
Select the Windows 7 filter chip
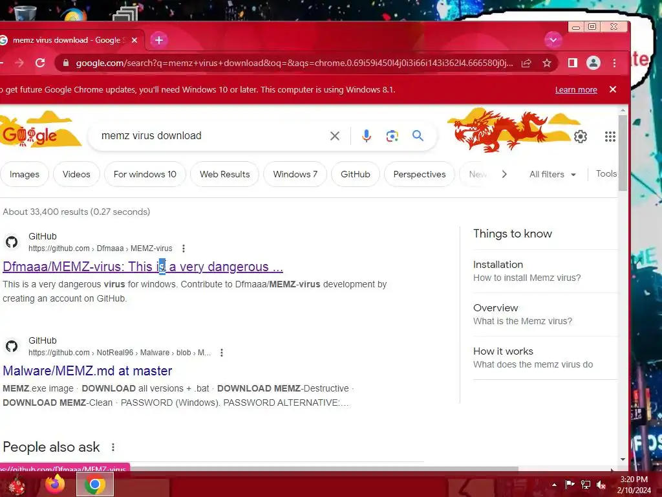point(295,174)
